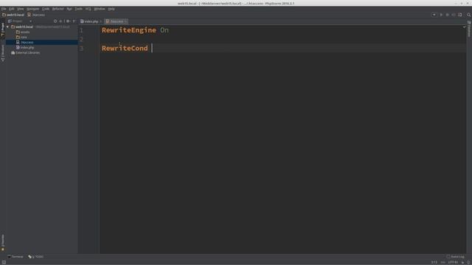Image resolution: width=472 pixels, height=265 pixels.
Task: Open the Edit menu
Action: 12,9
